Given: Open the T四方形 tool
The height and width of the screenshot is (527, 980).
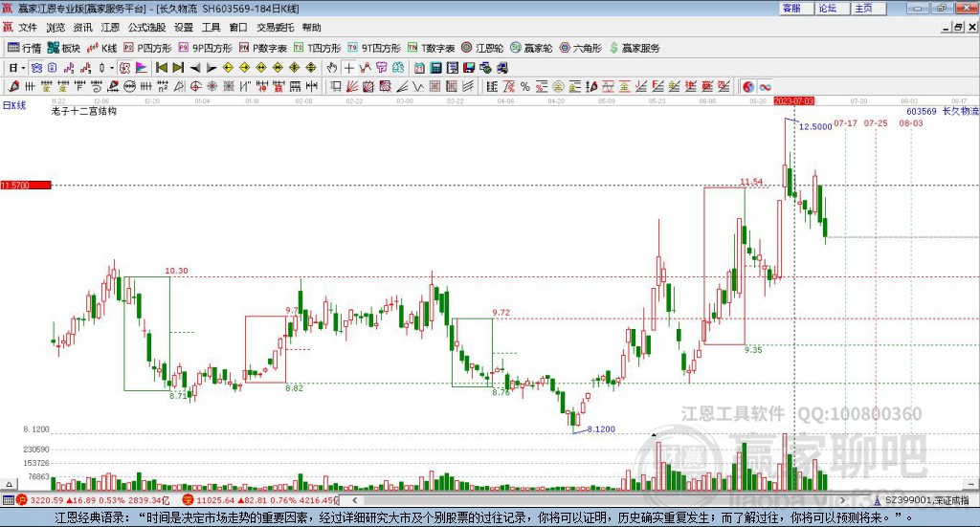Looking at the screenshot, I should coord(317,48).
